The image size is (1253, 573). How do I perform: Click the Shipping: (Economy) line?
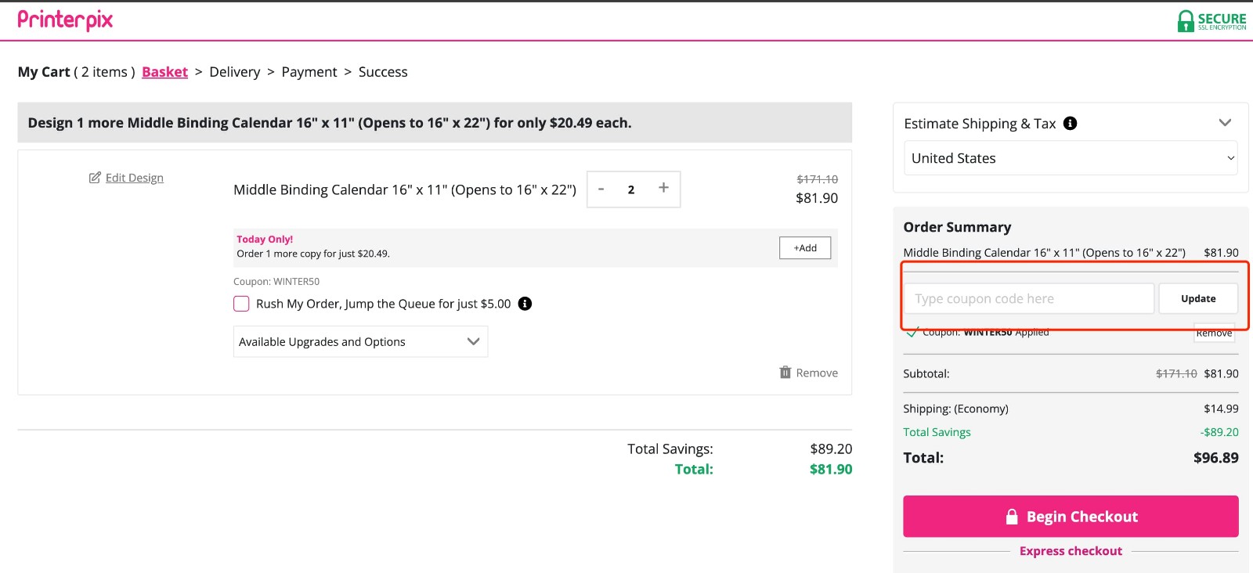[x=955, y=409]
